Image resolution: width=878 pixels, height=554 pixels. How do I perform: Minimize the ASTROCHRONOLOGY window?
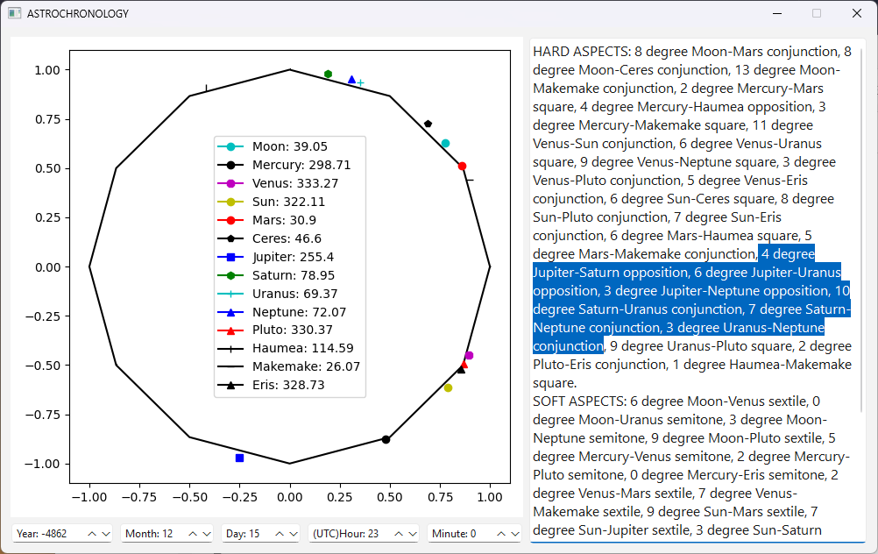pos(777,13)
